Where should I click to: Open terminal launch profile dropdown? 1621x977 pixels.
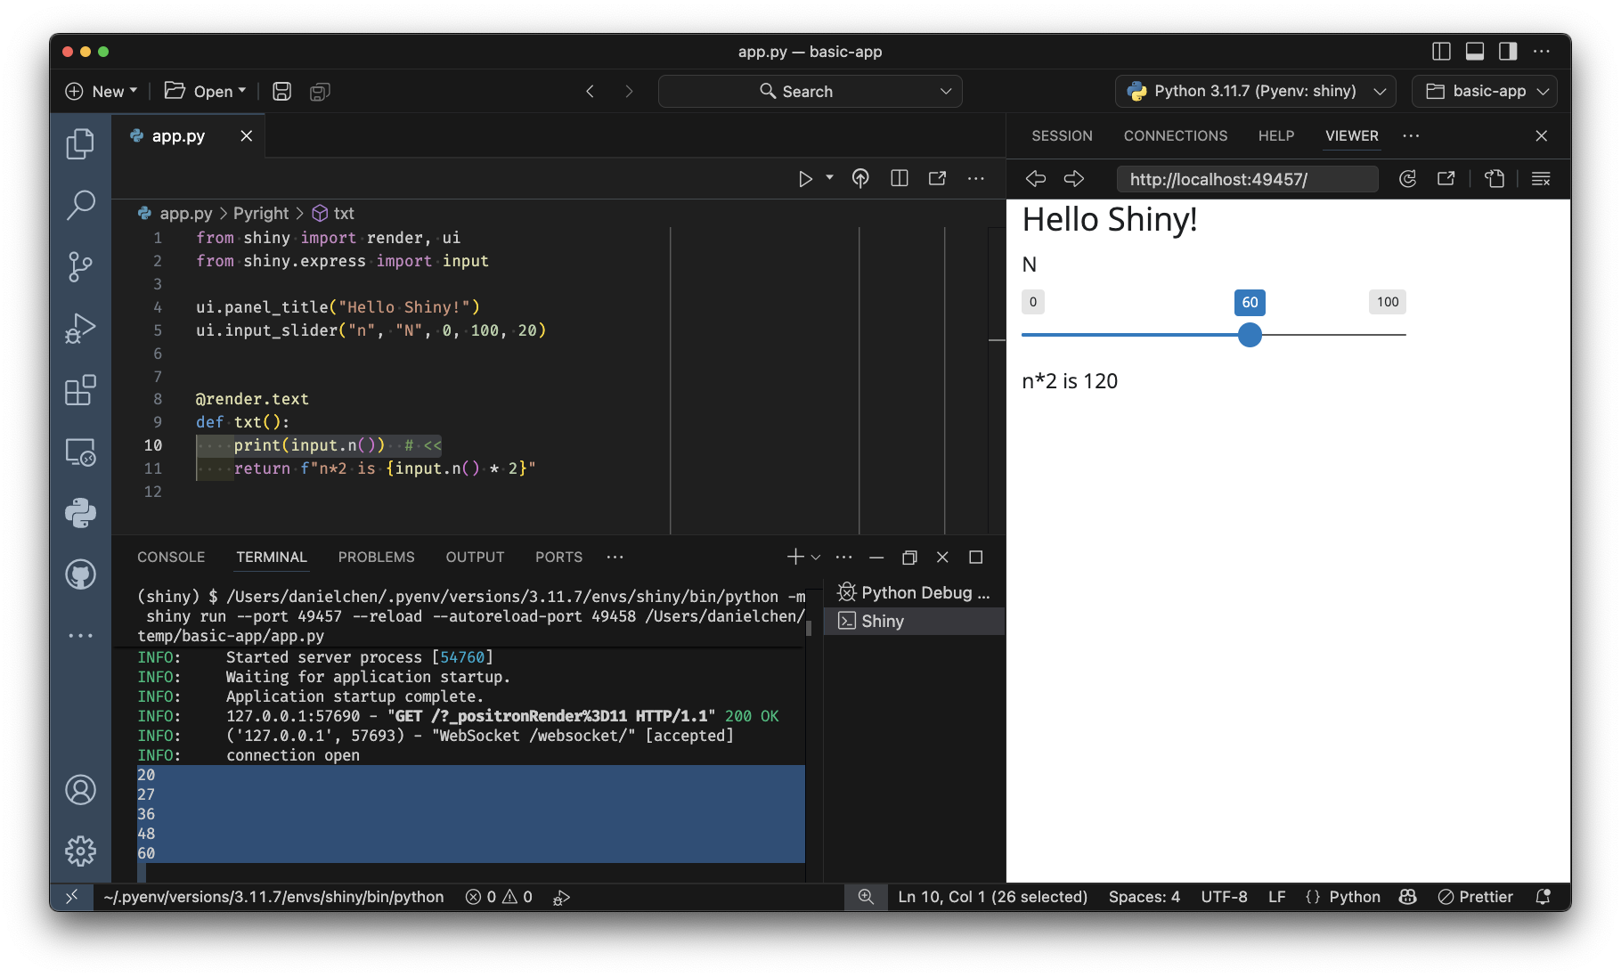coord(815,557)
